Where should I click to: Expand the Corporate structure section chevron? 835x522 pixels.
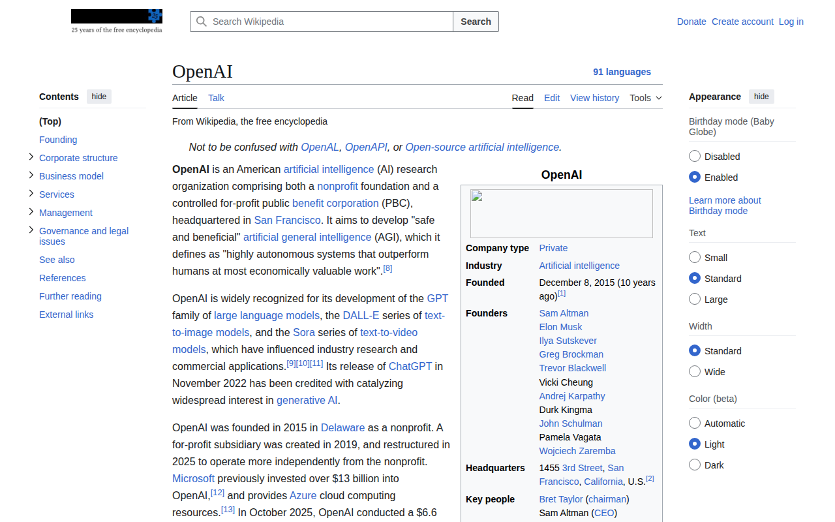click(31, 157)
